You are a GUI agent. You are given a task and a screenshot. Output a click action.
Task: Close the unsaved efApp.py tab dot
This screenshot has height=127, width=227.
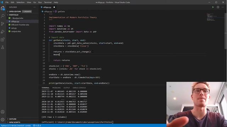[54, 7]
